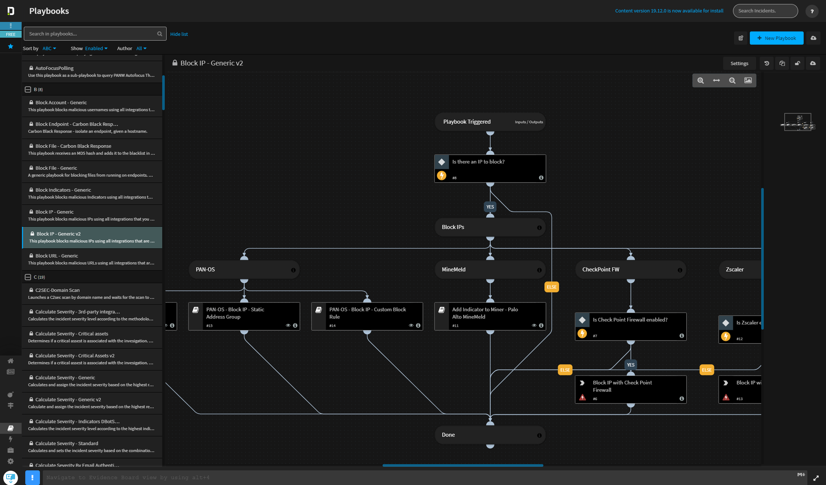The image size is (826, 485).
Task: Open Incidents via the bomb icon
Action: coord(11,394)
